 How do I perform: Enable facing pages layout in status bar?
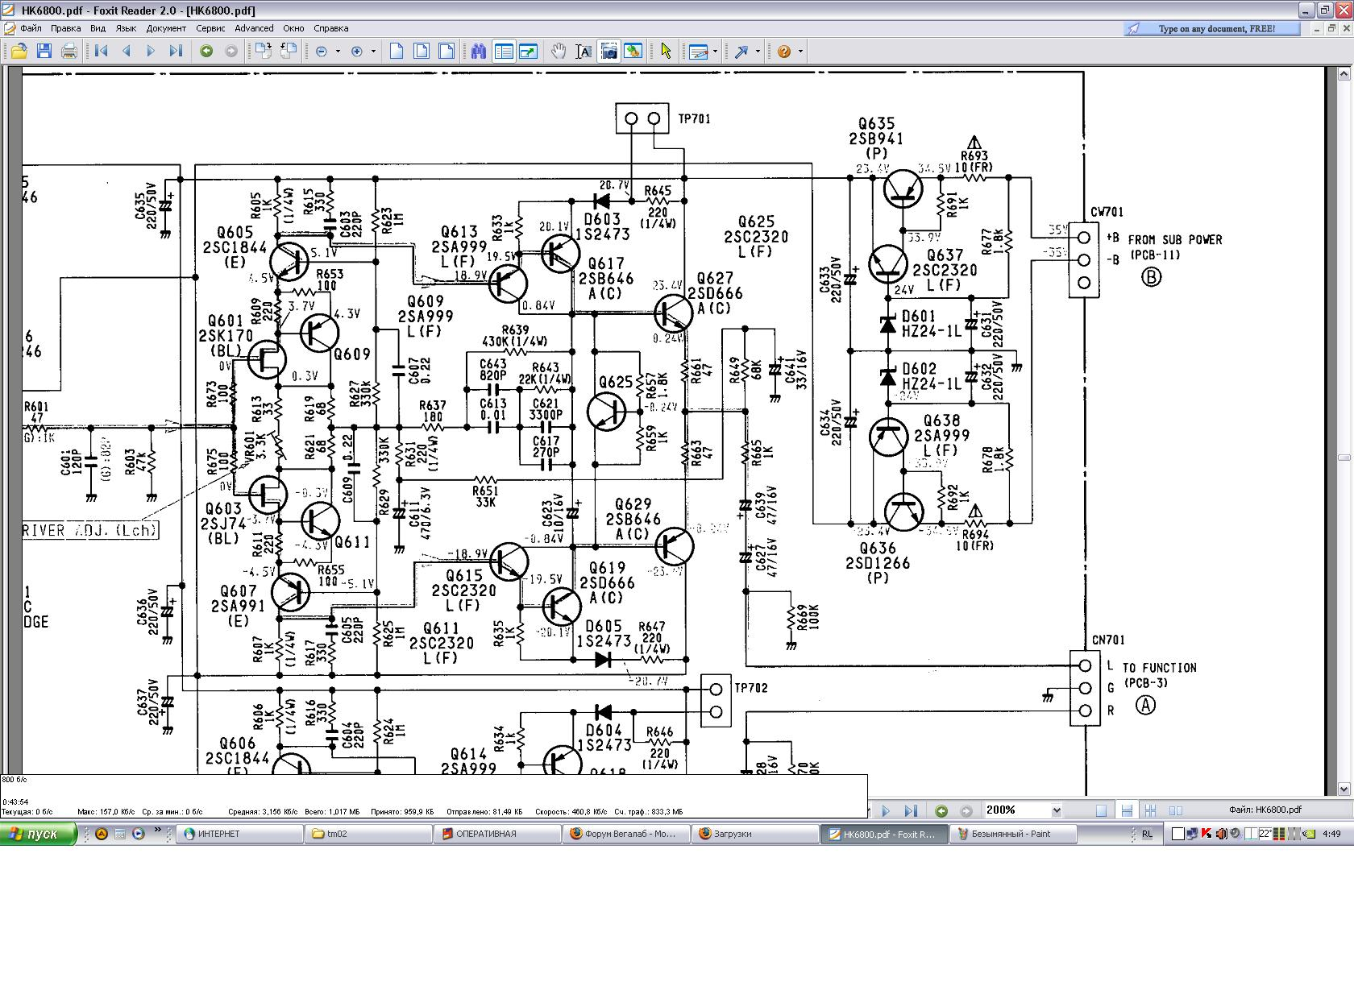(1176, 810)
